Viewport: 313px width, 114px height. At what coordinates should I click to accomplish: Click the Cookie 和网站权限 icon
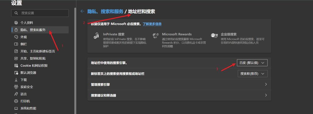(16, 66)
